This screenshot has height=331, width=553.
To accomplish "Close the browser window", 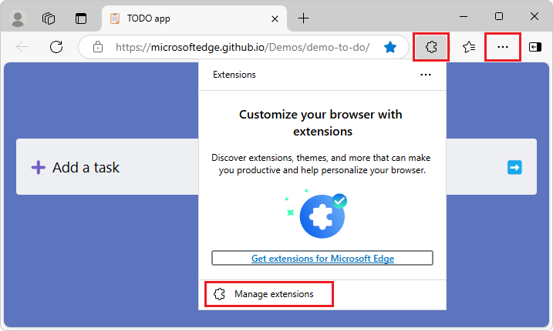I will coord(534,17).
